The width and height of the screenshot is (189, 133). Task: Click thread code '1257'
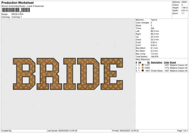(167, 65)
